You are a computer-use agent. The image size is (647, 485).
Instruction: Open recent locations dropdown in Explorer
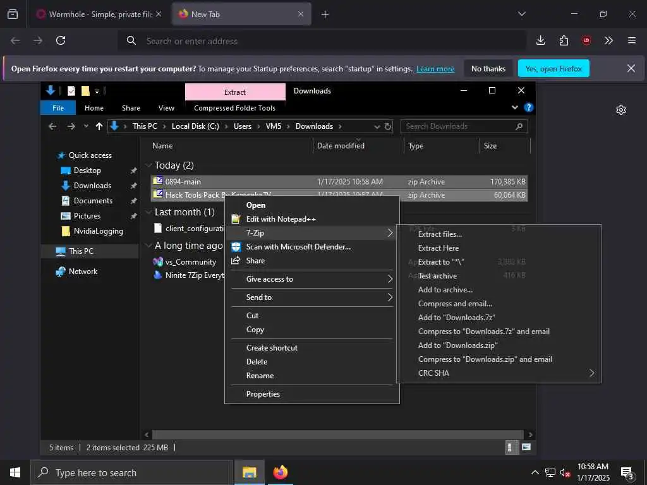(86, 126)
